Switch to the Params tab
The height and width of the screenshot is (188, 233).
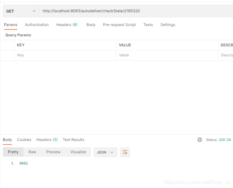point(11,25)
